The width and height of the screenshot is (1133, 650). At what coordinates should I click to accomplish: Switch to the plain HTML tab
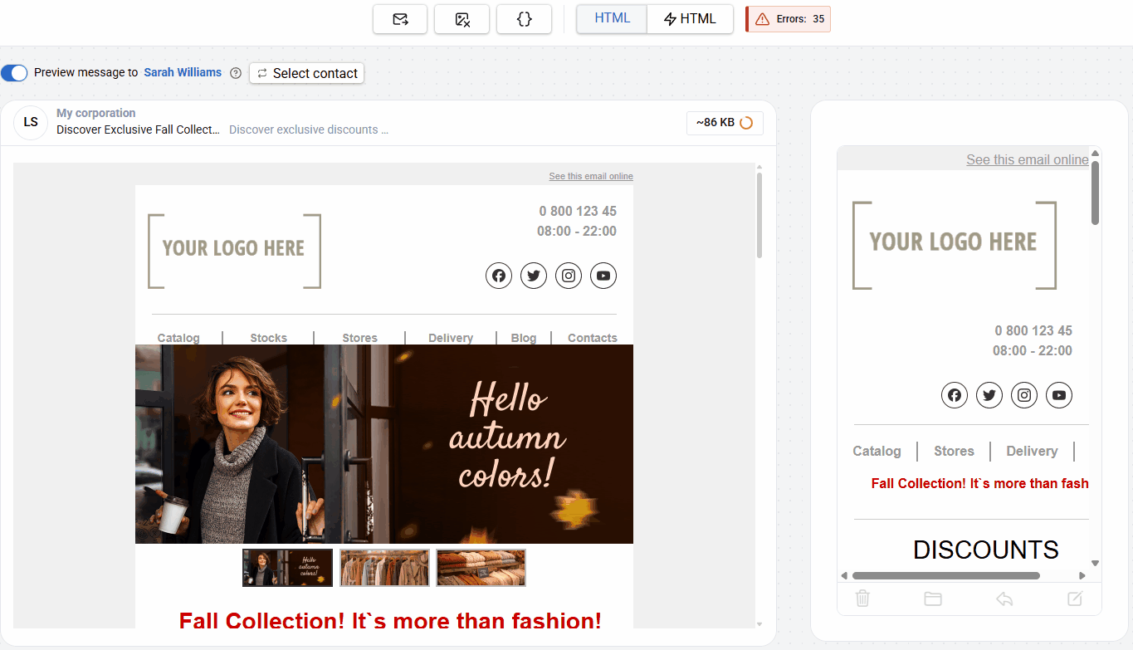point(612,18)
